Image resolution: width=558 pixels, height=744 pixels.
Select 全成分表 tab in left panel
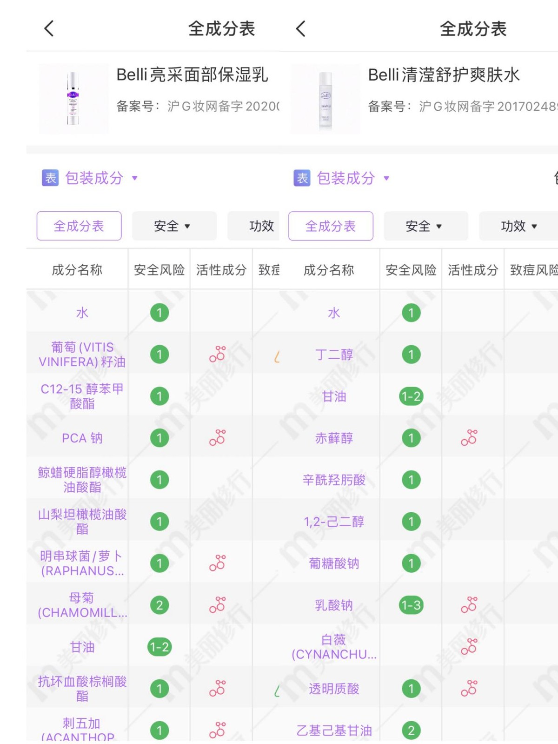[79, 226]
